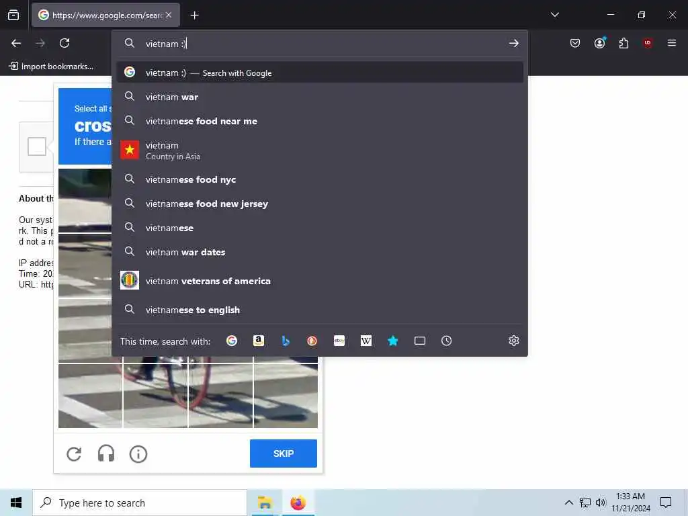Image resolution: width=688 pixels, height=516 pixels.
Task: Choose 'vietnamese food nyc' suggestion
Action: [320, 179]
